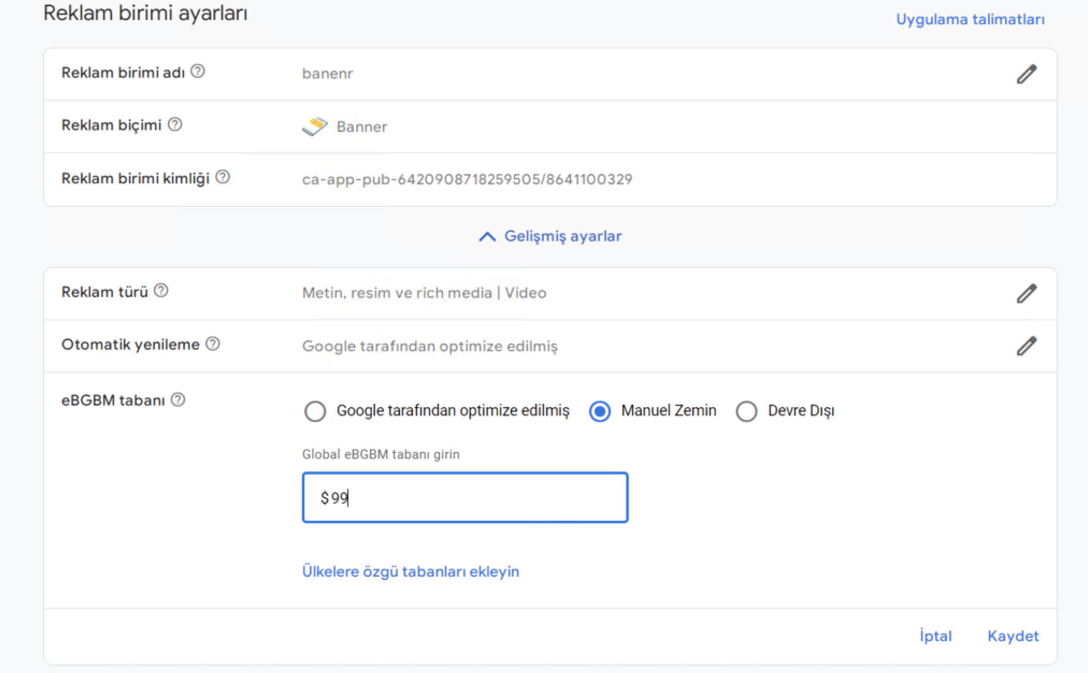Click the eBGBM tabanı row label
The width and height of the screenshot is (1088, 673).
(113, 400)
